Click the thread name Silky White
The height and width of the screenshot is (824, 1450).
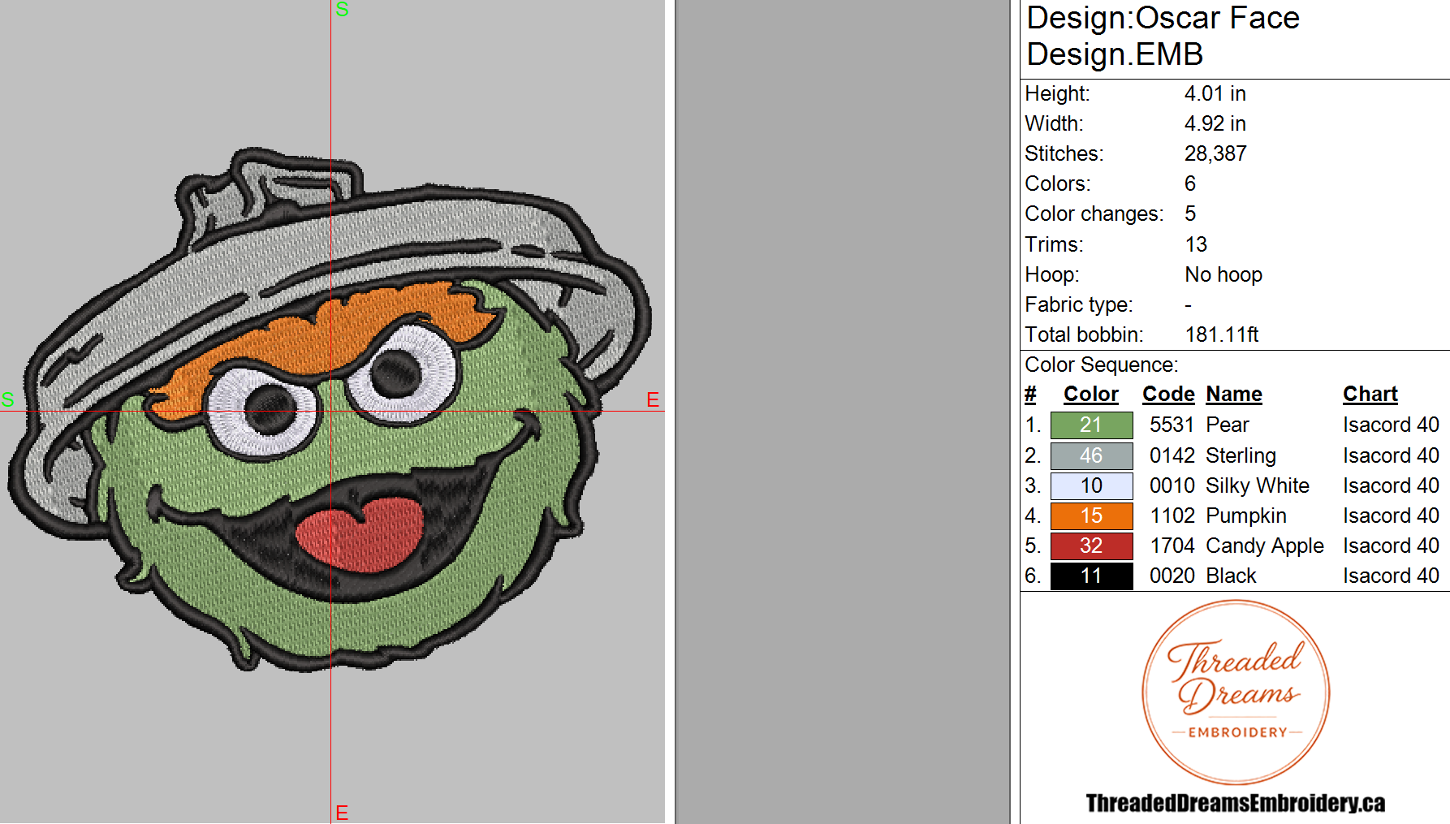tap(1258, 485)
